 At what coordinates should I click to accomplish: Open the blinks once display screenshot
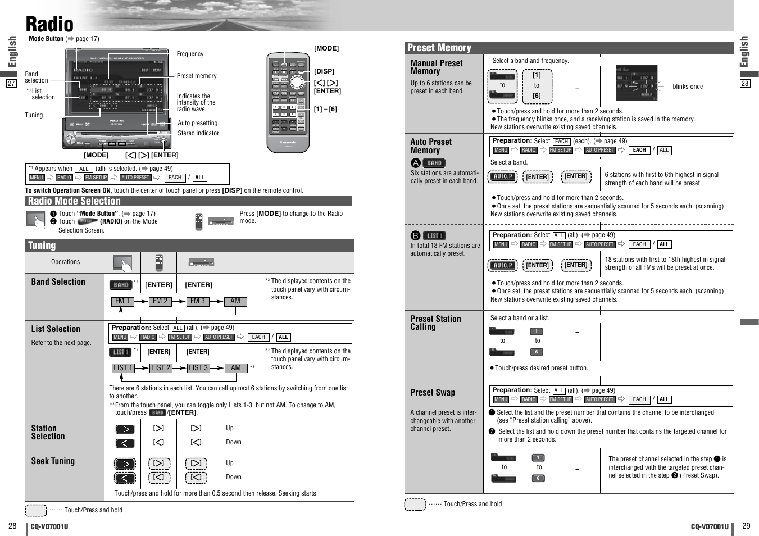pyautogui.click(x=637, y=83)
